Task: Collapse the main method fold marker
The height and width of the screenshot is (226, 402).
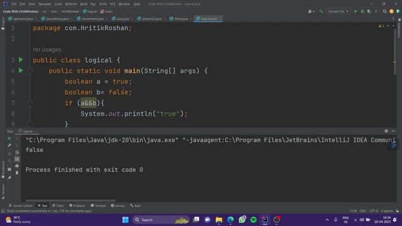Action: (x=30, y=71)
